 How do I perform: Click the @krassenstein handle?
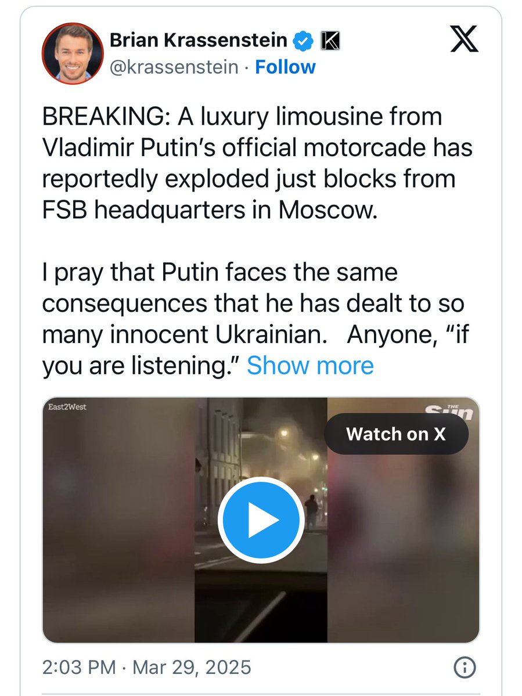point(174,67)
